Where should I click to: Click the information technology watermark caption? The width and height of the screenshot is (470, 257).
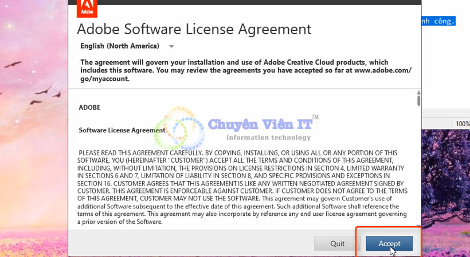point(268,138)
